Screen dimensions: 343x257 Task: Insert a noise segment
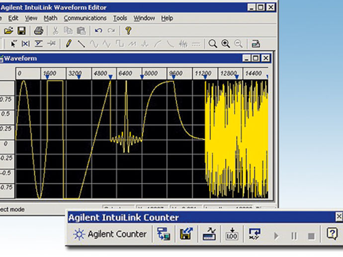183,44
